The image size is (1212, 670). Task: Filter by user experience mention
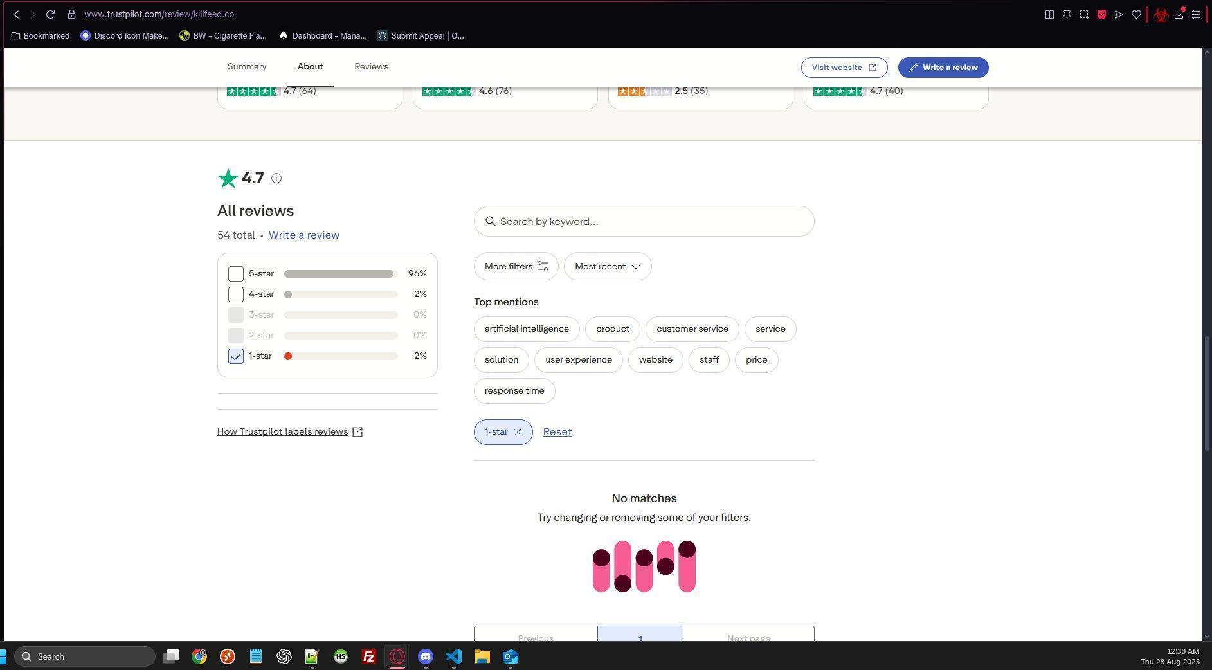pos(579,360)
